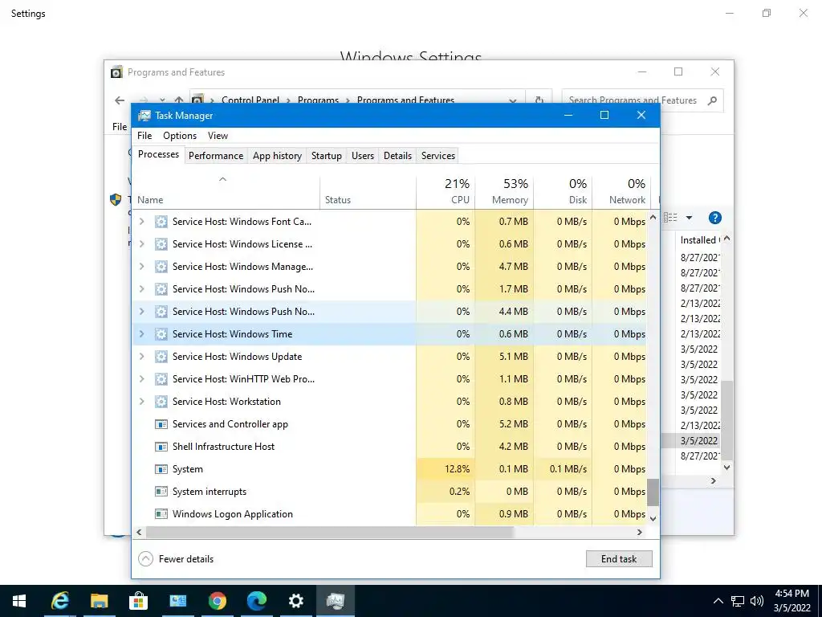Image resolution: width=822 pixels, height=617 pixels.
Task: Open the Options menu
Action: pyautogui.click(x=180, y=135)
